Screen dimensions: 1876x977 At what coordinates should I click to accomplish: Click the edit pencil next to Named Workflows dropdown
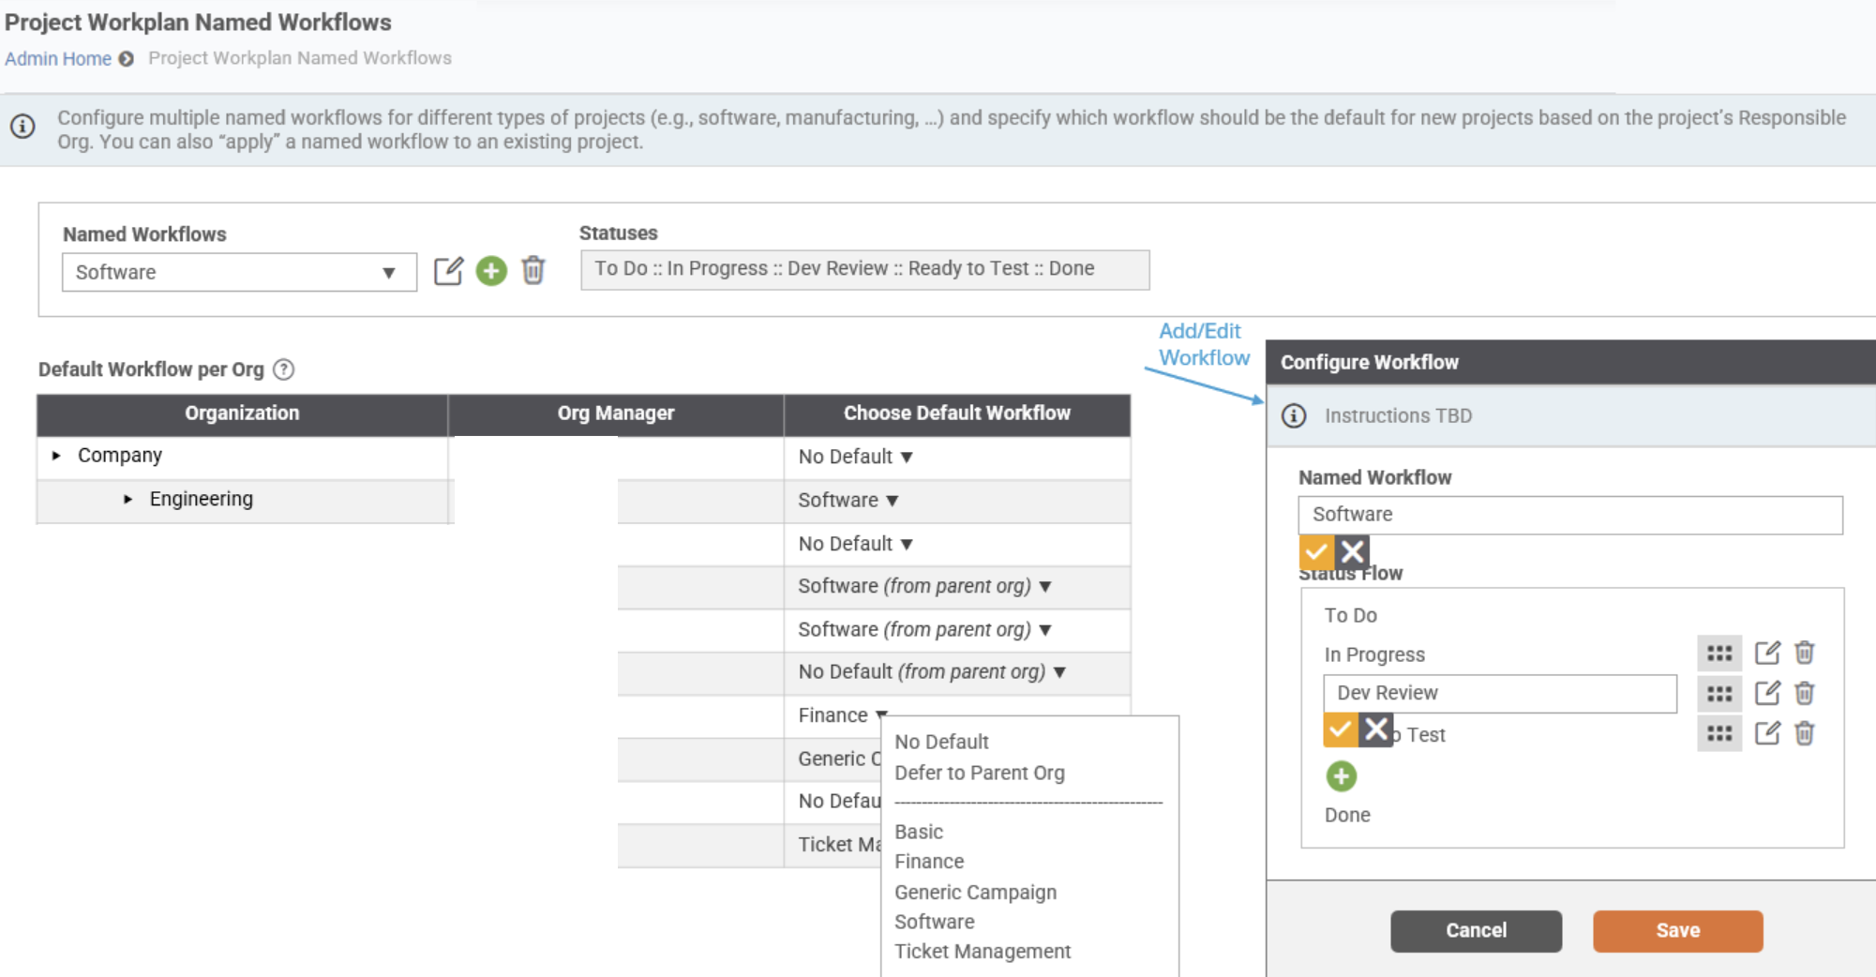450,271
